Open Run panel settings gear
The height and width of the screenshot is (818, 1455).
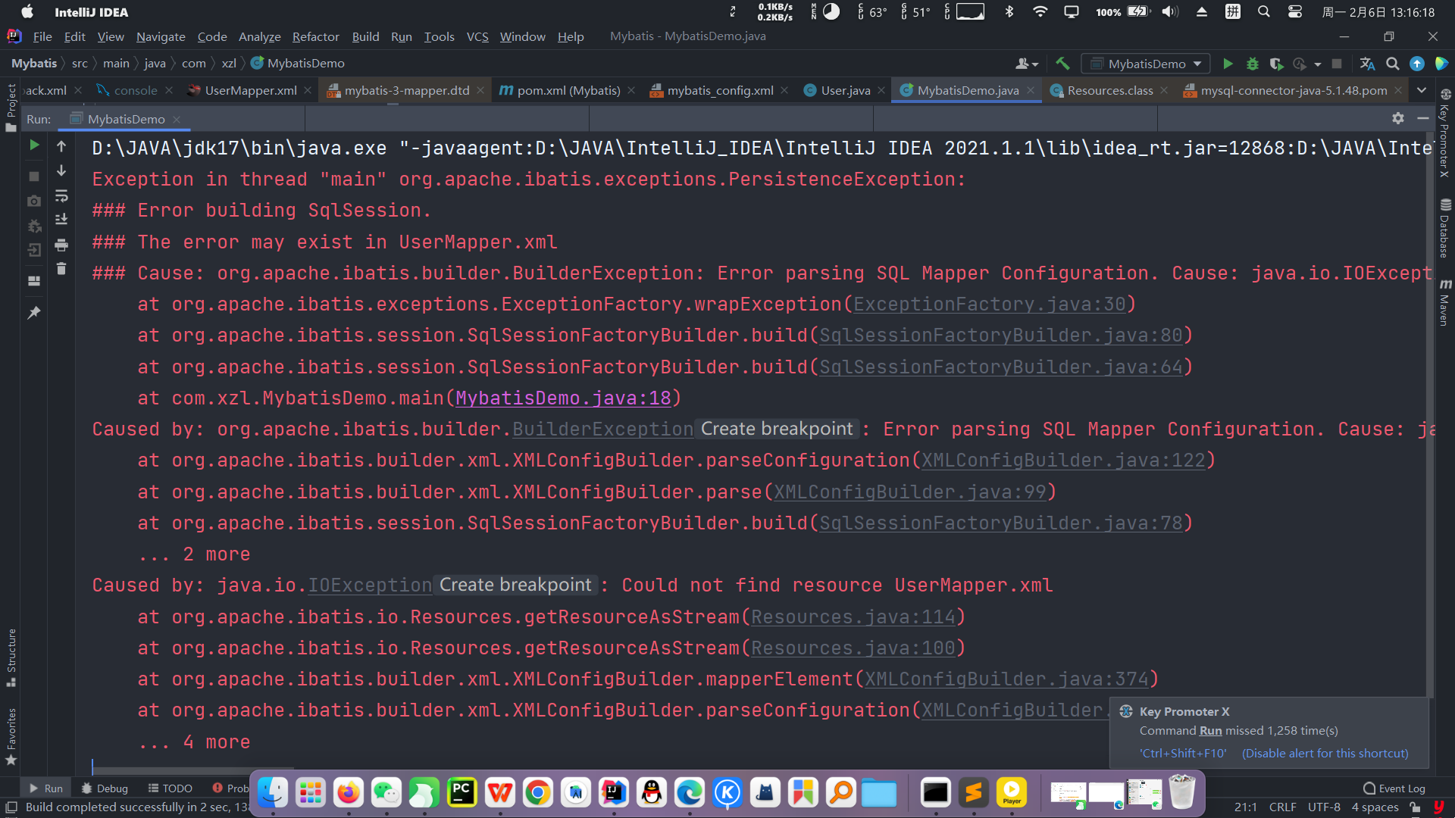(x=1398, y=118)
